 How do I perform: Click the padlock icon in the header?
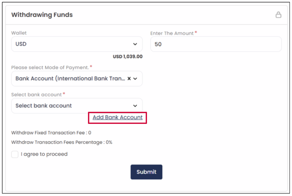[278, 15]
